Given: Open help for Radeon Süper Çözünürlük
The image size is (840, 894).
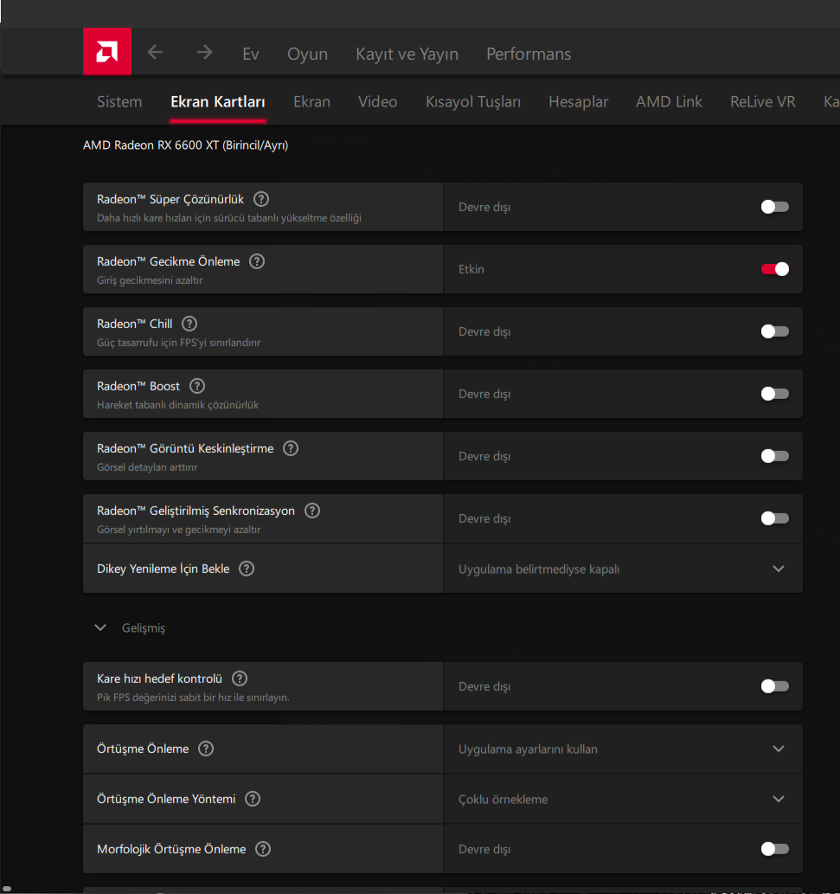Looking at the screenshot, I should [261, 199].
